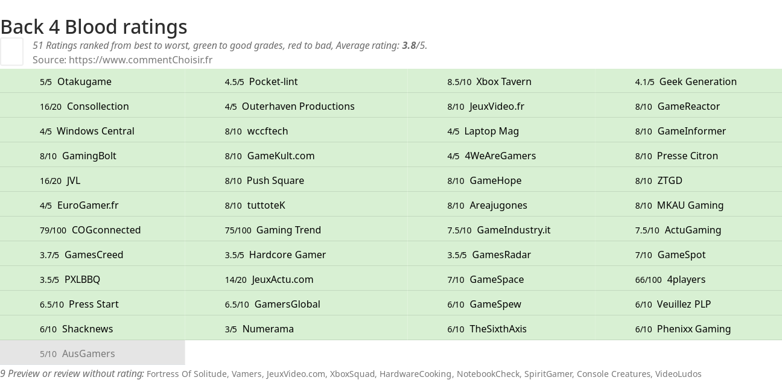Click SpiritGamer in the preview list
Screen dimensions: 782x380
(548, 374)
